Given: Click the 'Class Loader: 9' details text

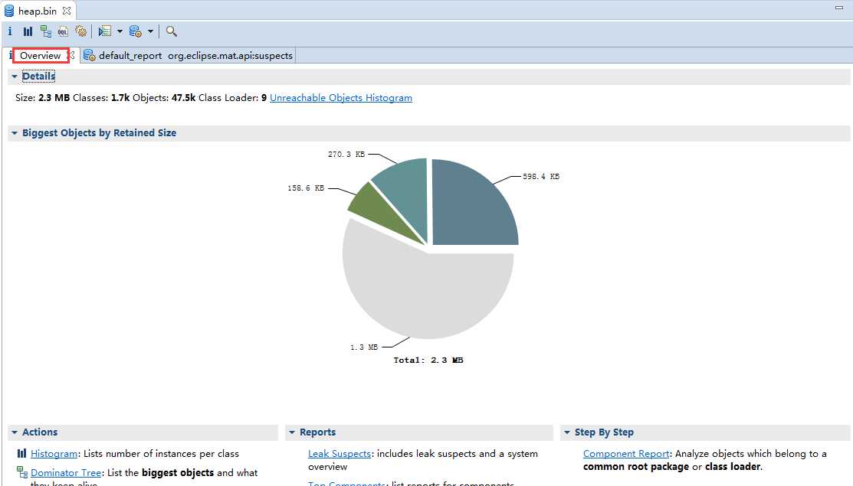Looking at the screenshot, I should (x=232, y=98).
